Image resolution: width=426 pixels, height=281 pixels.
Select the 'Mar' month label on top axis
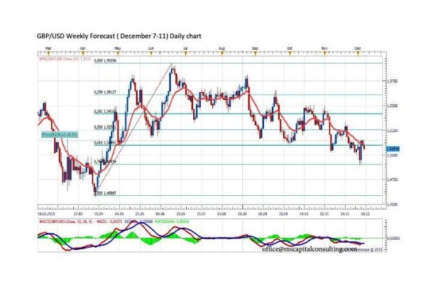(48, 48)
